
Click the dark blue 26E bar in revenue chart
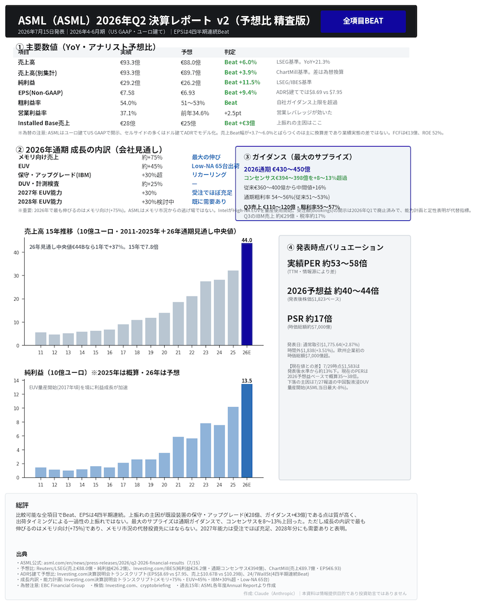pos(247,294)
